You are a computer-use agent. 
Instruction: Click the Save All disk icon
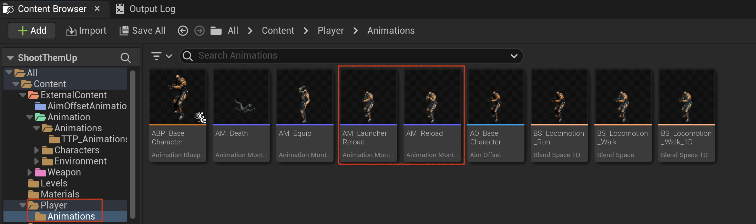click(124, 31)
